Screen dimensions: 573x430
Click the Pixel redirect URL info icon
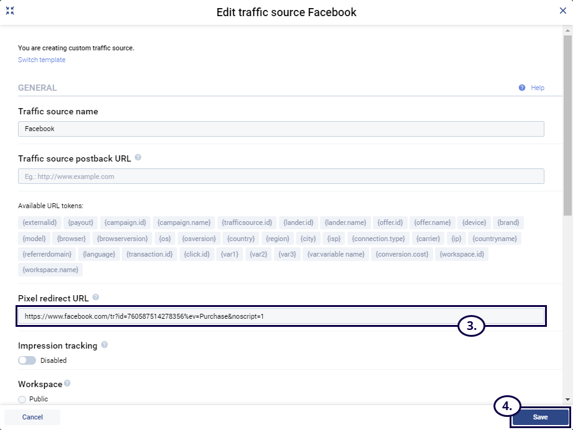pyautogui.click(x=96, y=298)
